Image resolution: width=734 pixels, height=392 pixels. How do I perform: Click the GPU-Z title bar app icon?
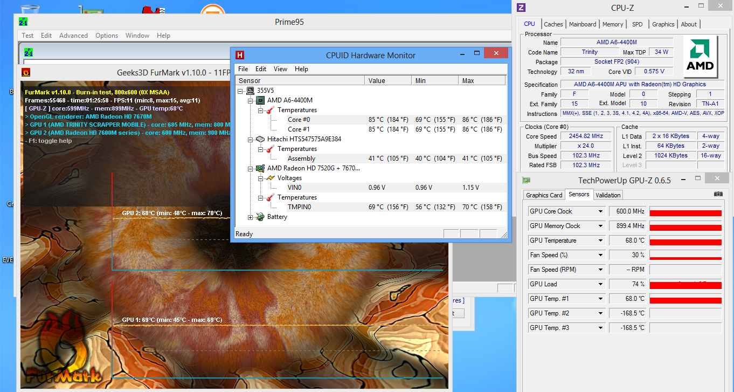pos(526,180)
